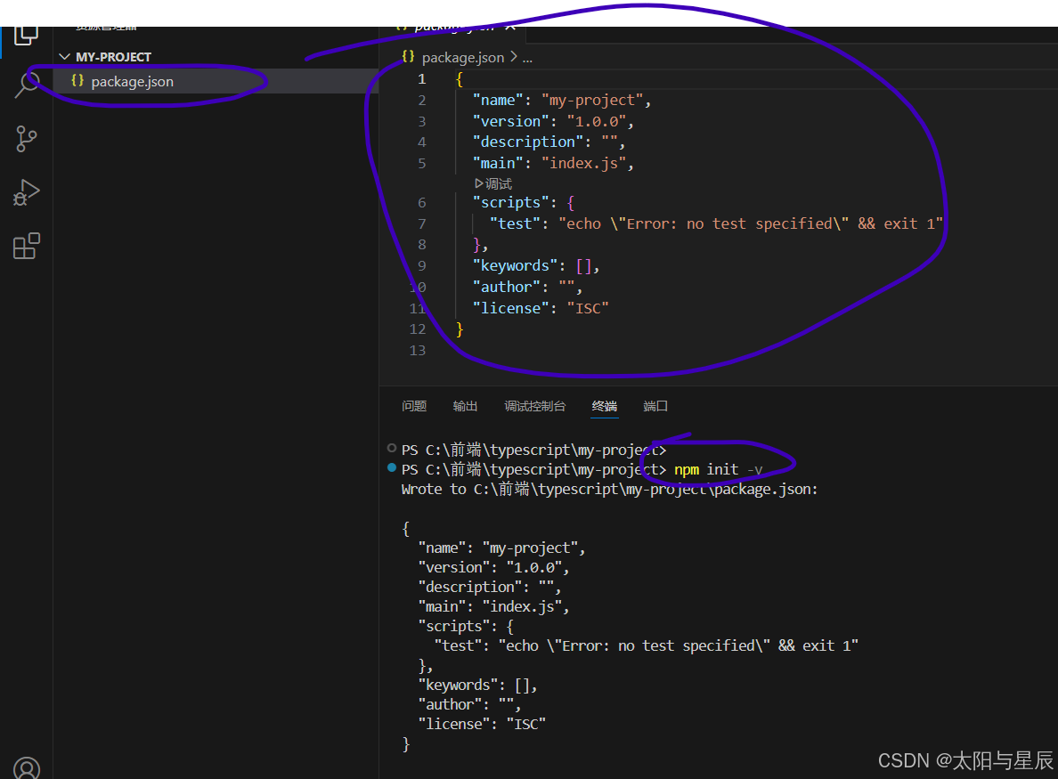This screenshot has width=1058, height=779.
Task: Click the 调试 code lens above scripts
Action: pos(493,183)
